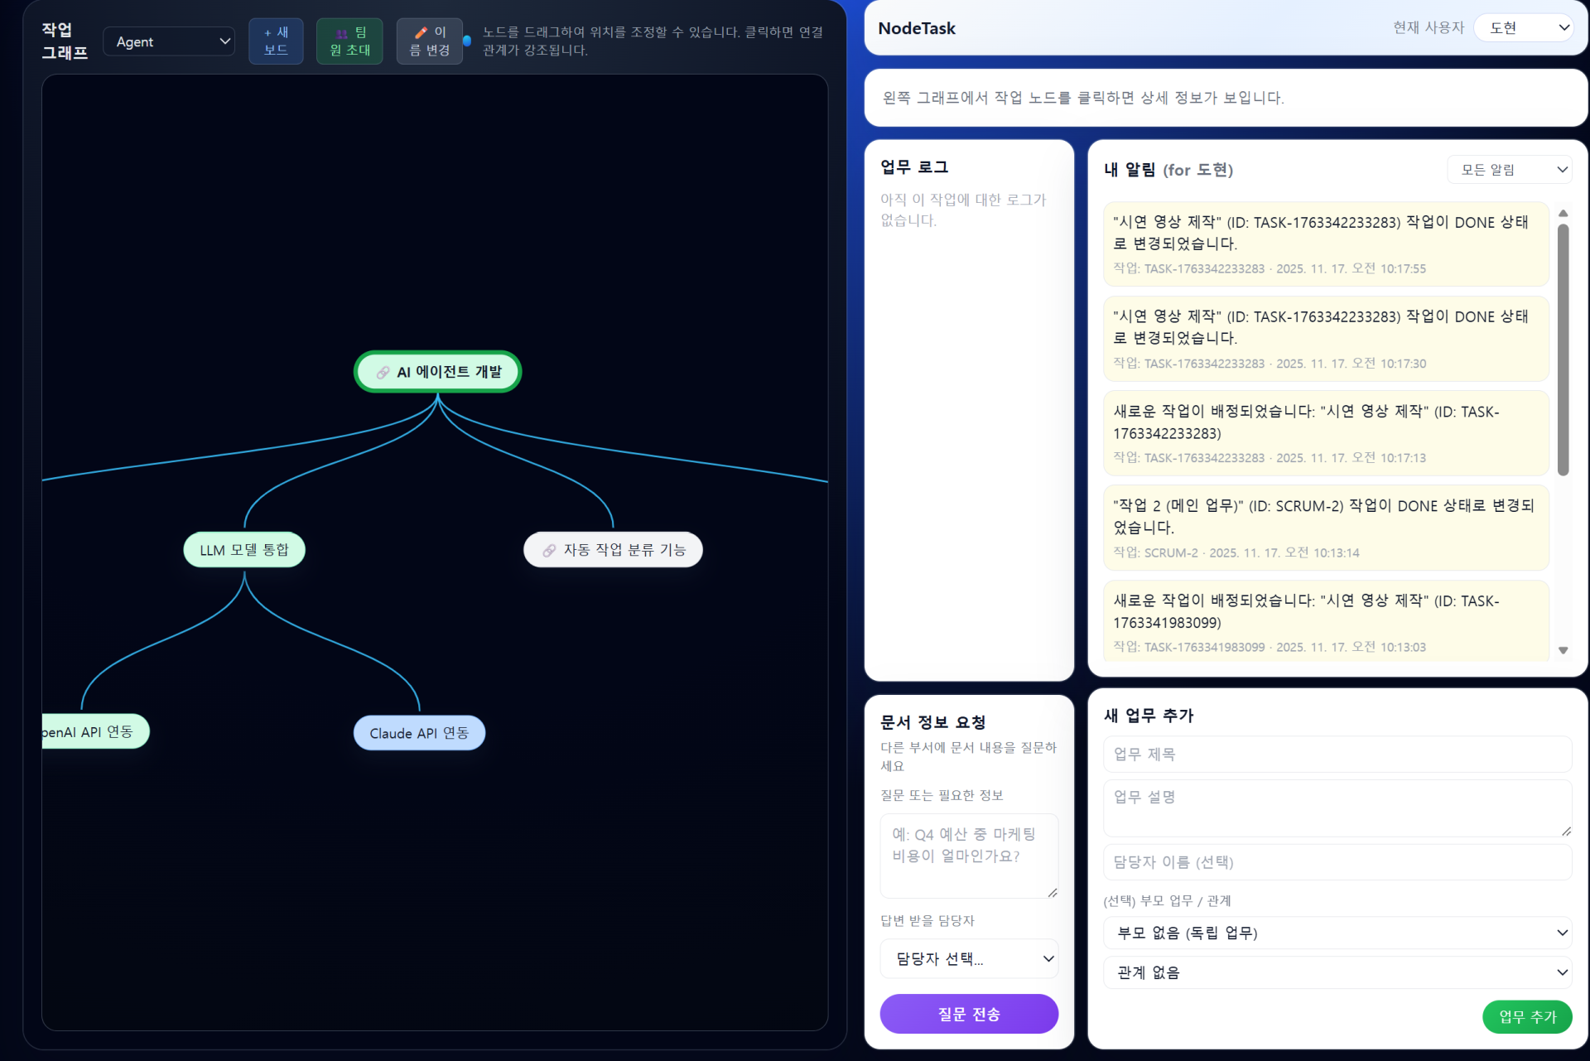Image resolution: width=1590 pixels, height=1061 pixels.
Task: Click the notification list scroll-up arrow
Action: 1563,214
